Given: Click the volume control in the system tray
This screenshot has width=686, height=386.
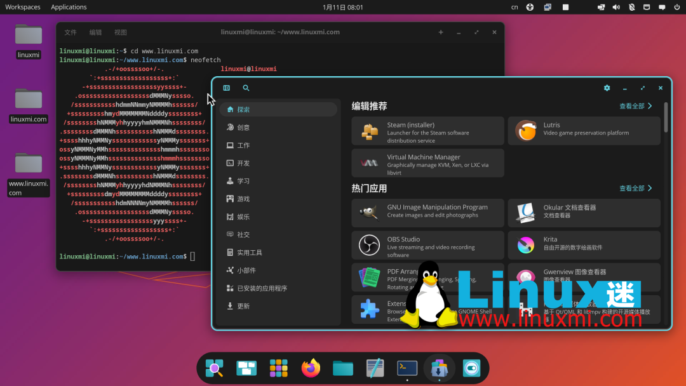Looking at the screenshot, I should coord(615,7).
